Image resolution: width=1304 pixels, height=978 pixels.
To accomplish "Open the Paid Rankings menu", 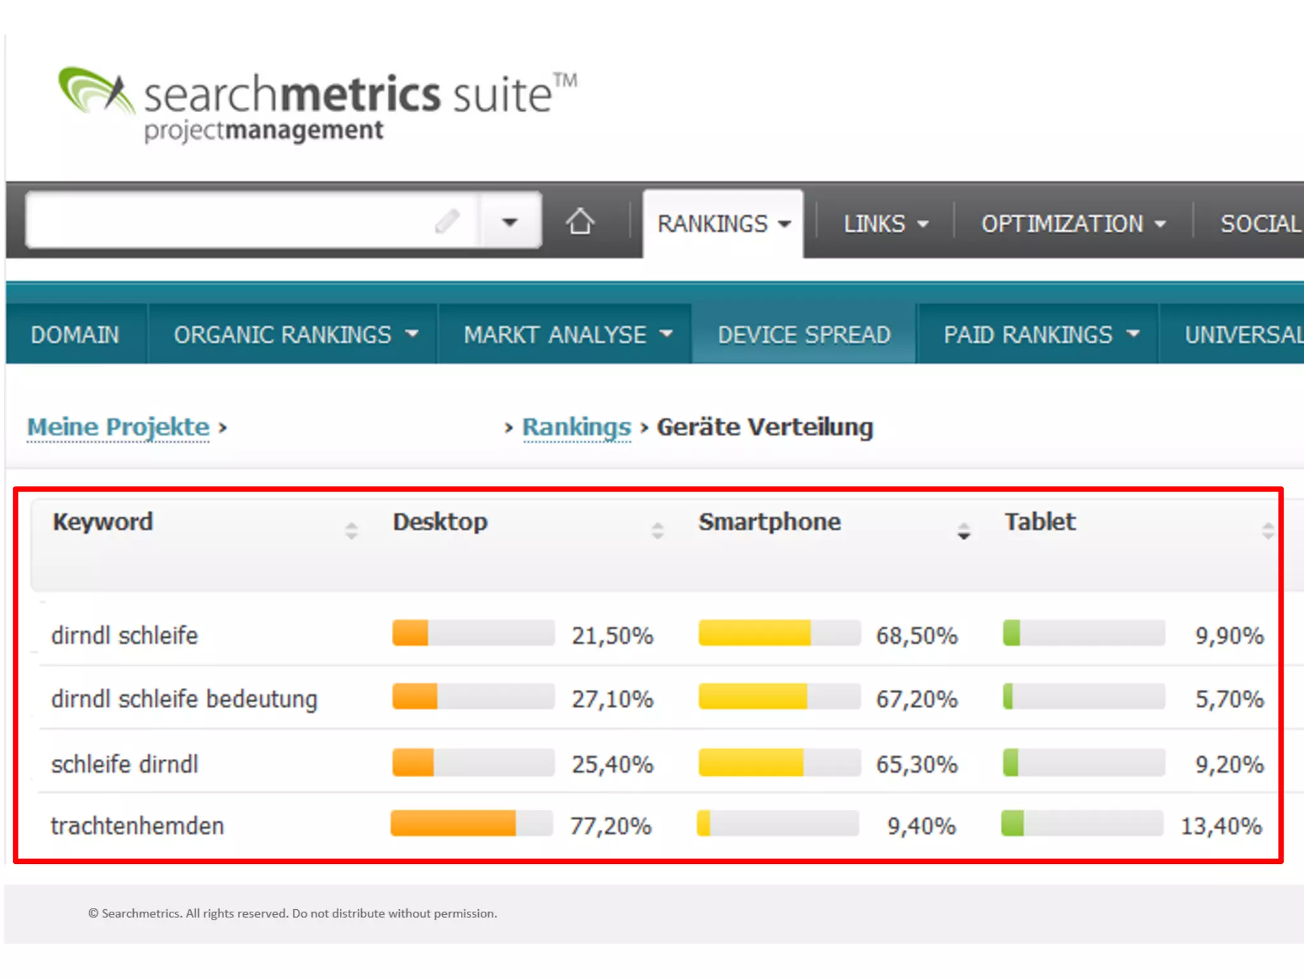I will (x=1040, y=335).
